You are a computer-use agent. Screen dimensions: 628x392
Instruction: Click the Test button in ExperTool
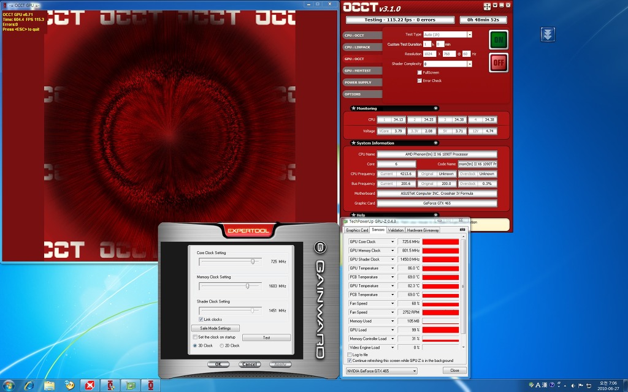pos(266,337)
